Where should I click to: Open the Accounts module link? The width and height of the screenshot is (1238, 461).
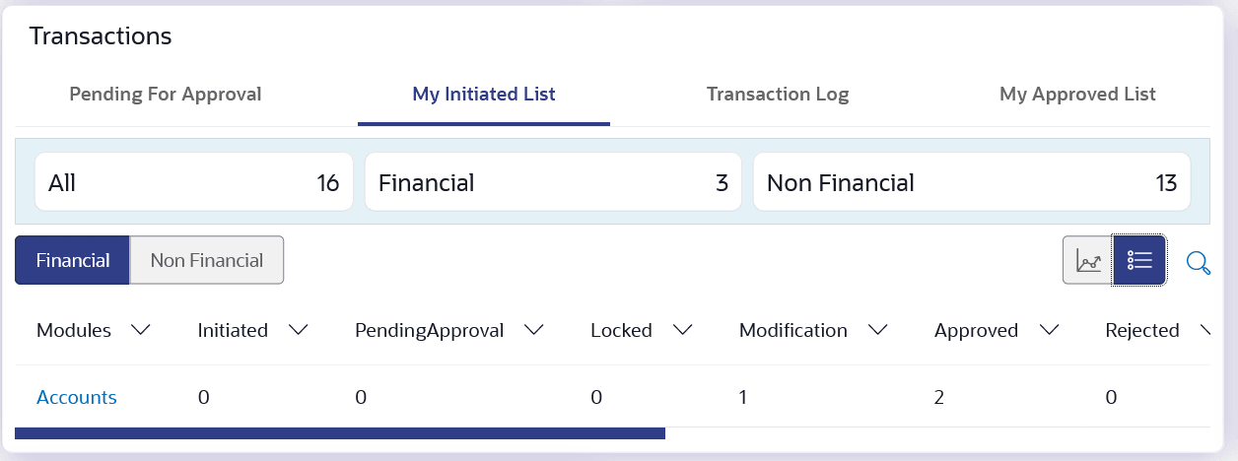pos(77,398)
